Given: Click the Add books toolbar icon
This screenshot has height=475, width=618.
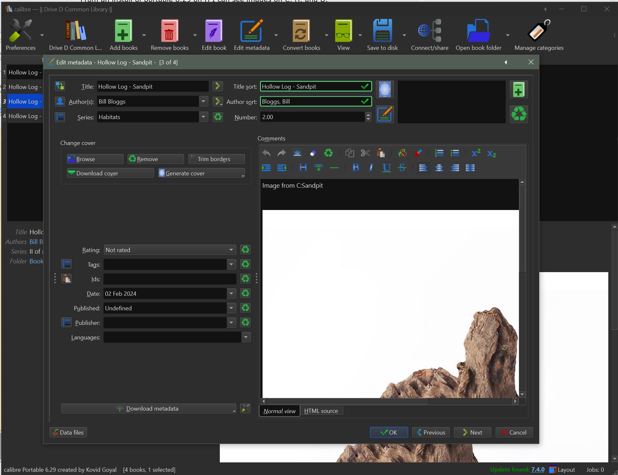Looking at the screenshot, I should pyautogui.click(x=123, y=31).
